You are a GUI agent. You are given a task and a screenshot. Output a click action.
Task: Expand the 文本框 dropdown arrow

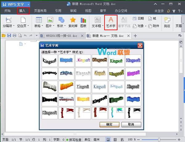[103, 26]
